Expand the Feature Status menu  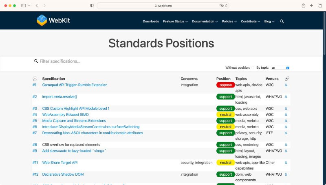175,22
